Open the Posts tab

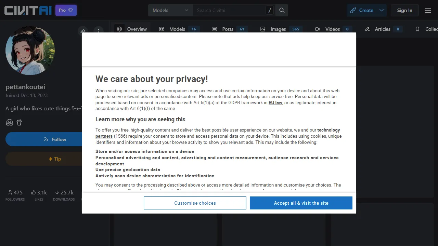click(228, 29)
